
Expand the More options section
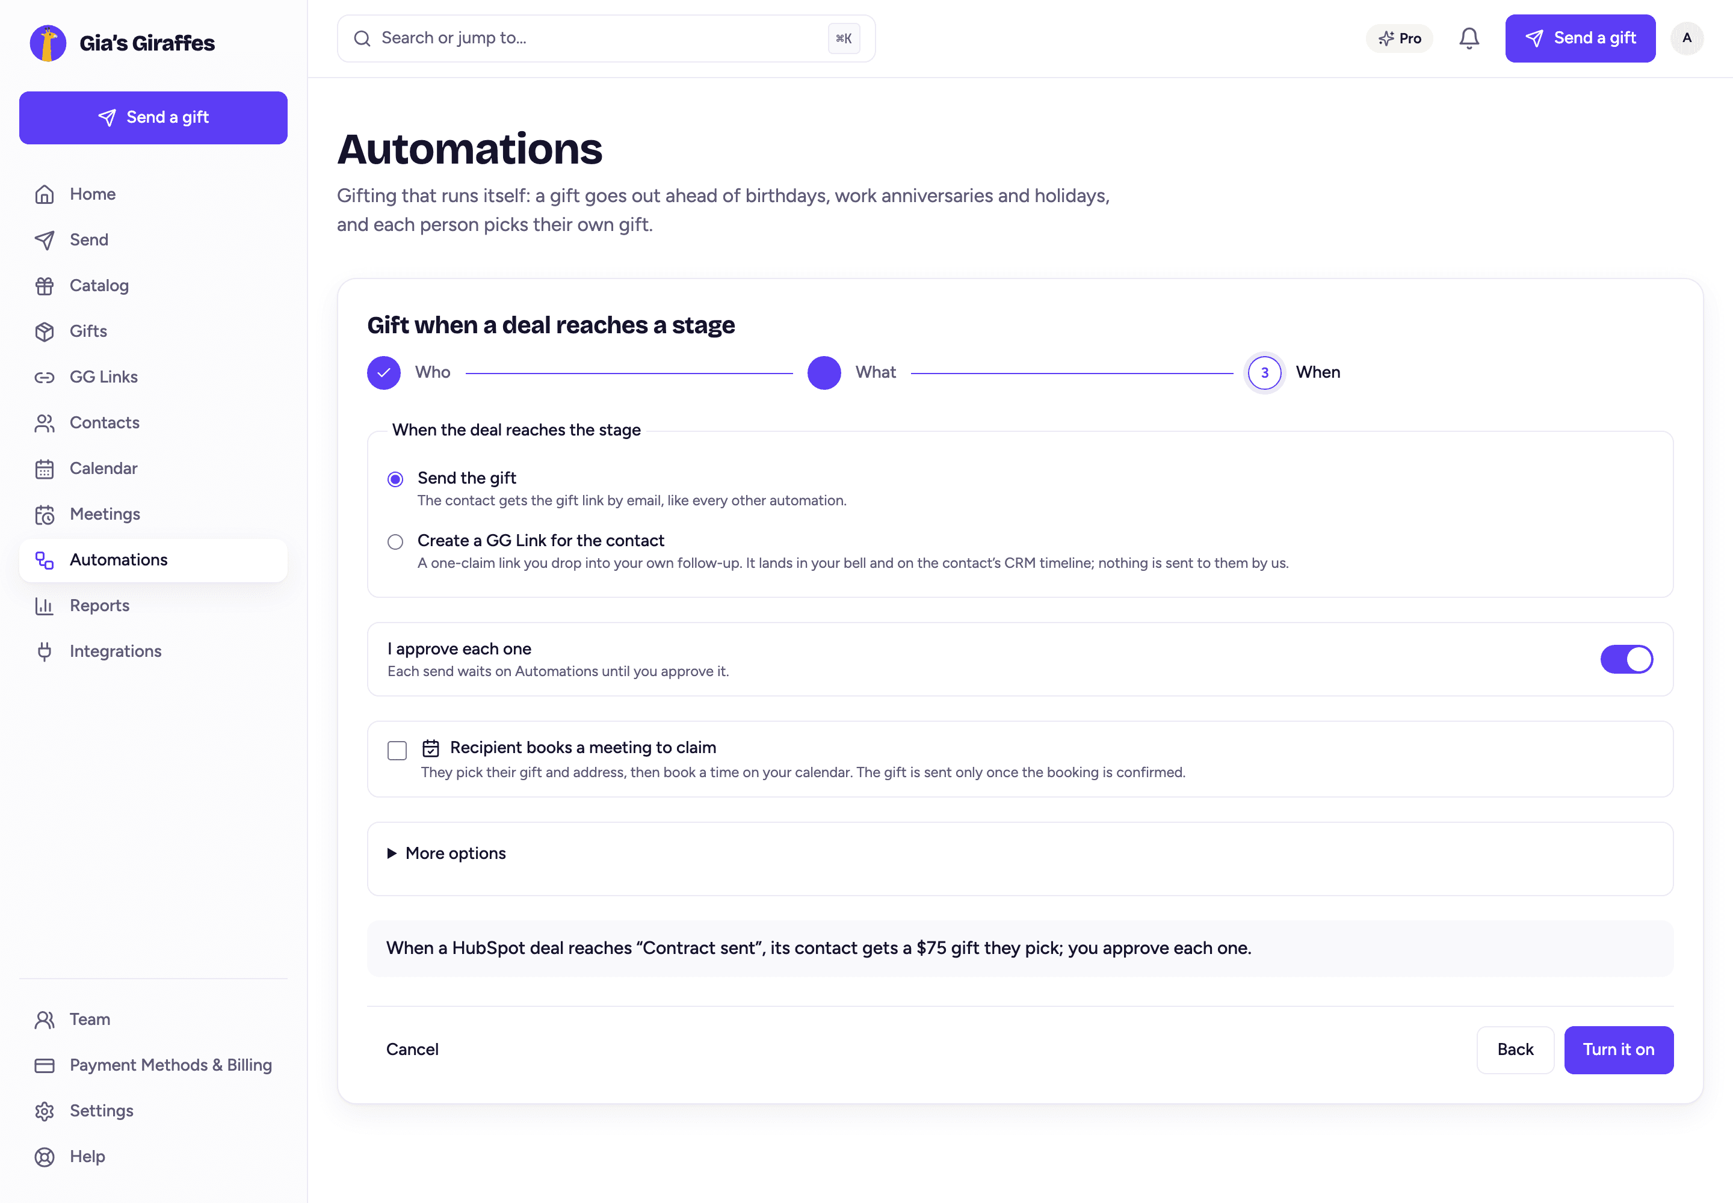446,854
